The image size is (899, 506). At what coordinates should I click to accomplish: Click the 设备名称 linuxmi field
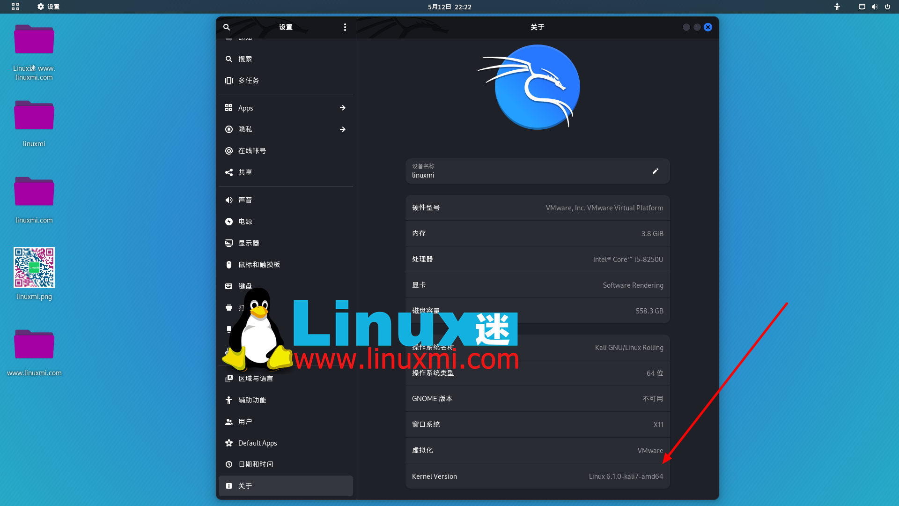point(538,171)
